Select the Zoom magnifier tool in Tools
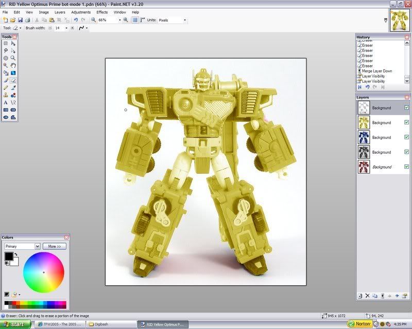The width and height of the screenshot is (412, 329). click(13, 58)
